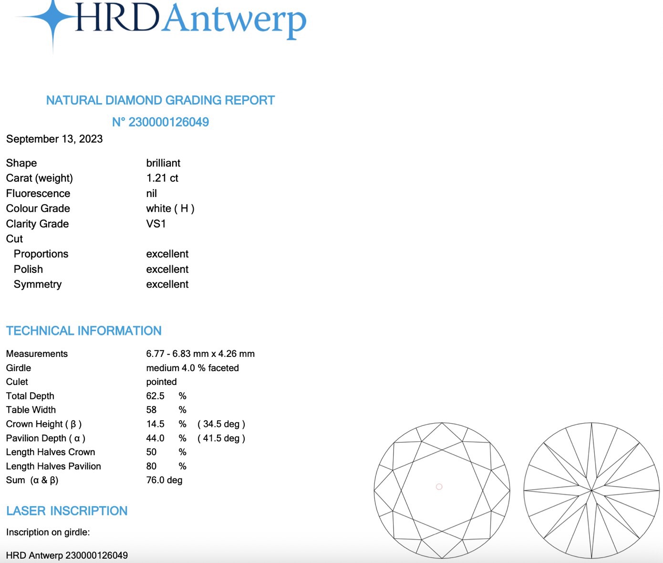The height and width of the screenshot is (563, 663).
Task: Click the date September 13, 2023
Action: [54, 139]
